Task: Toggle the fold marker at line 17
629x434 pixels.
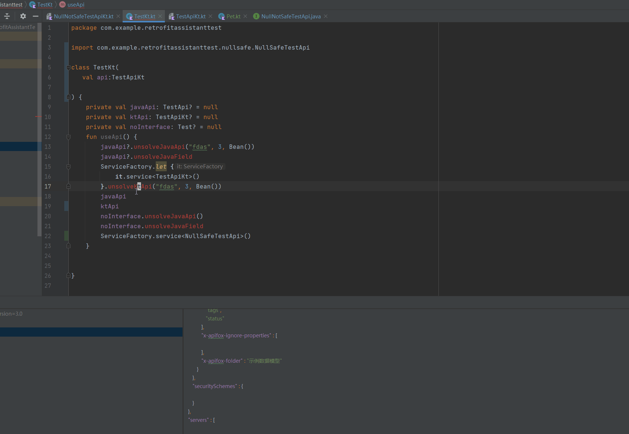Action: tap(68, 186)
